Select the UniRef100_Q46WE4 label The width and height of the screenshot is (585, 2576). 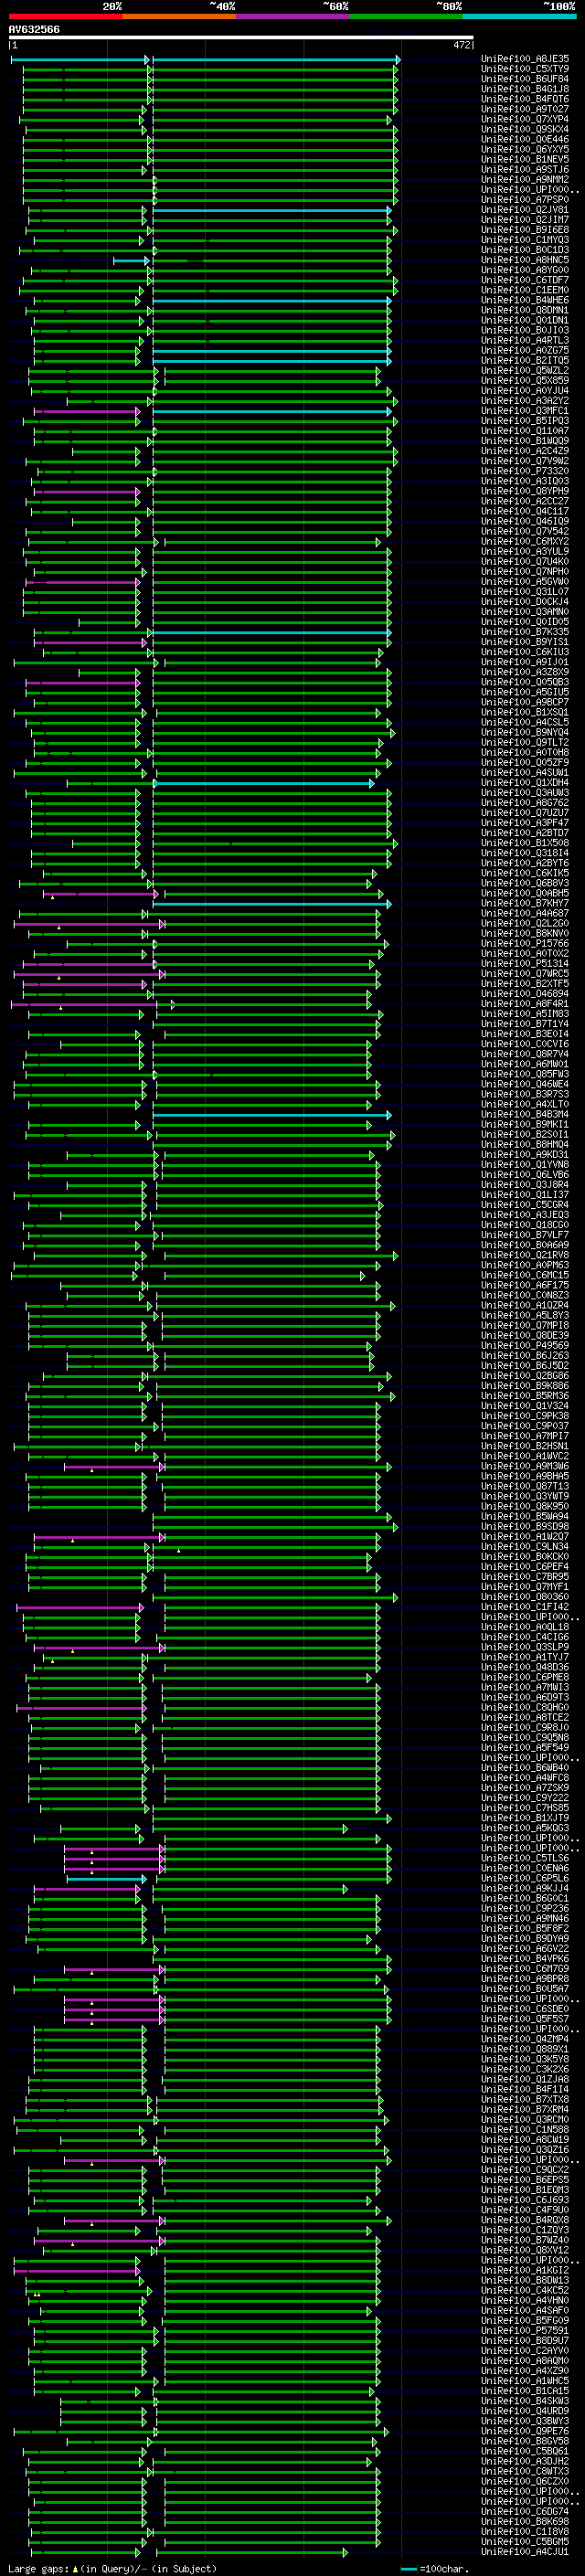click(525, 1084)
